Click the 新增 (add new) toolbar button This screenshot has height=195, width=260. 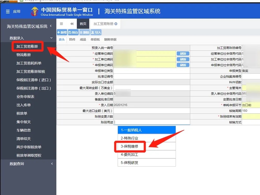[x=62, y=32]
